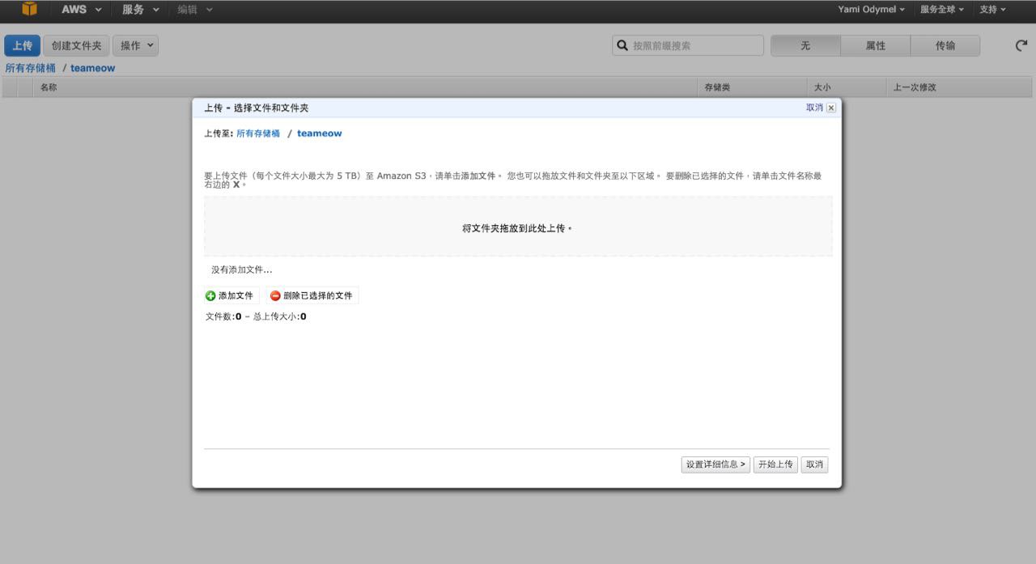Click the refresh icon
The width and height of the screenshot is (1036, 564).
[1021, 45]
